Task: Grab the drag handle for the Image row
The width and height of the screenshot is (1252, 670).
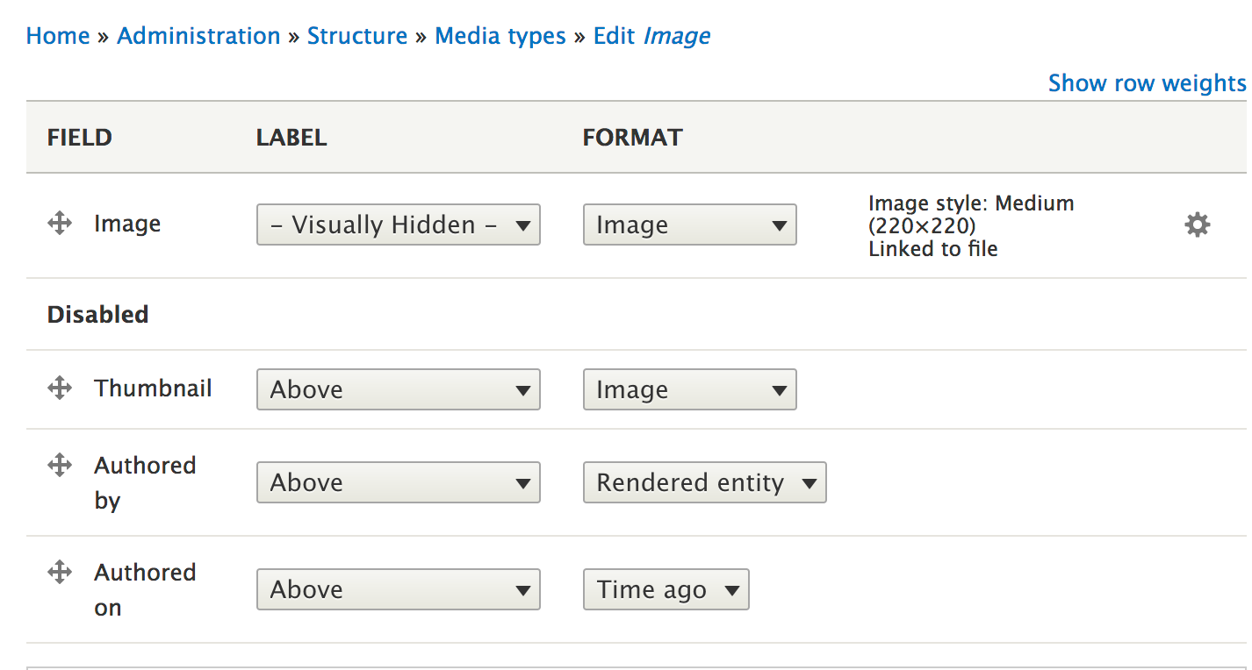Action: (59, 223)
